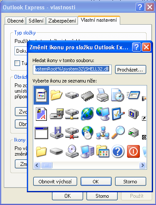This screenshot has height=205, width=156.
Task: Select the 3.5 floppy drive icon
Action: (57, 133)
